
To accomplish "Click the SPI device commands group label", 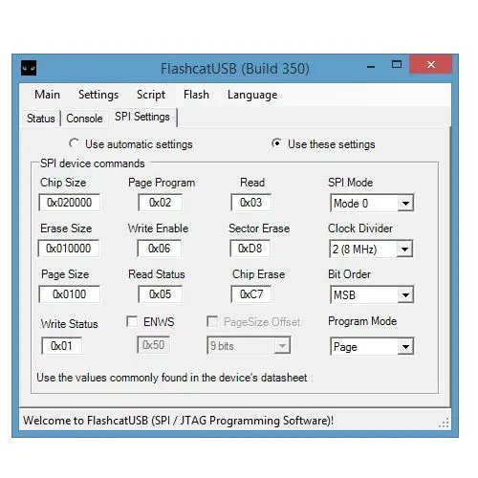I will [93, 163].
